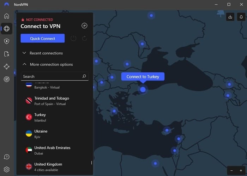Click the Turkey flag icon
Viewport: 247px width, 176px height.
[x=29, y=117]
